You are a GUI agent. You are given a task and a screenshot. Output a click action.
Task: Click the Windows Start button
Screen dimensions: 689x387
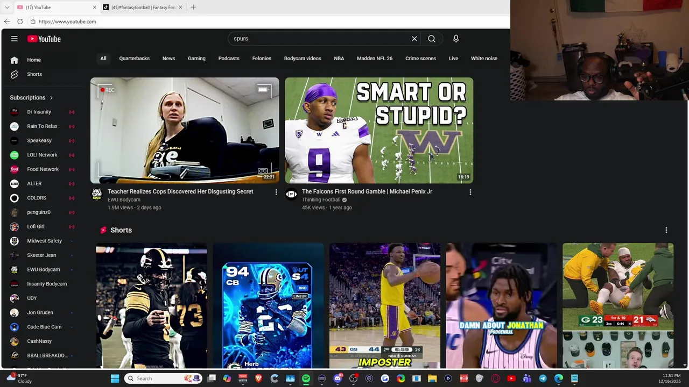tap(115, 378)
